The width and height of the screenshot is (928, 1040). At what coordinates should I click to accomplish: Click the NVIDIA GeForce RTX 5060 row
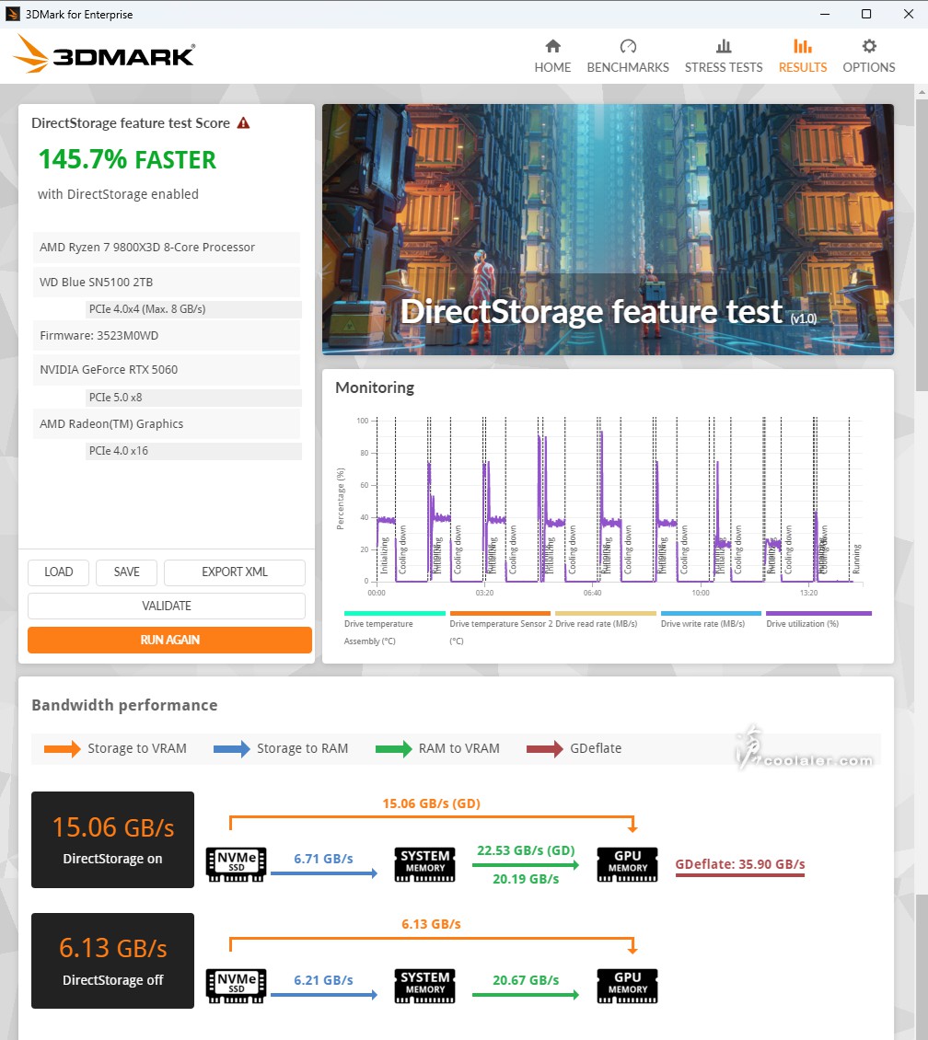(x=167, y=369)
